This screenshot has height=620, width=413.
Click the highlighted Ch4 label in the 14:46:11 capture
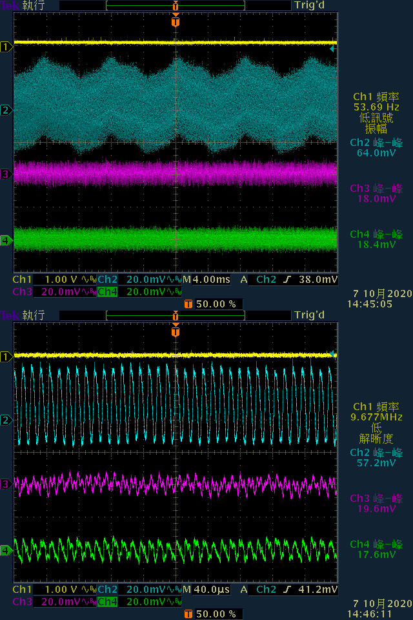tap(107, 602)
